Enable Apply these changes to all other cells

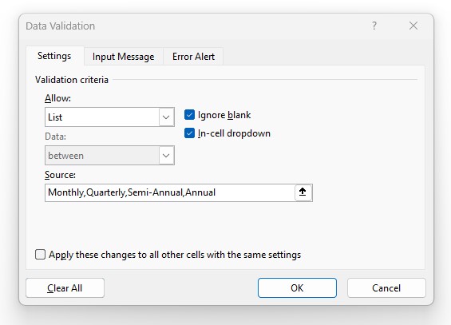tap(40, 255)
